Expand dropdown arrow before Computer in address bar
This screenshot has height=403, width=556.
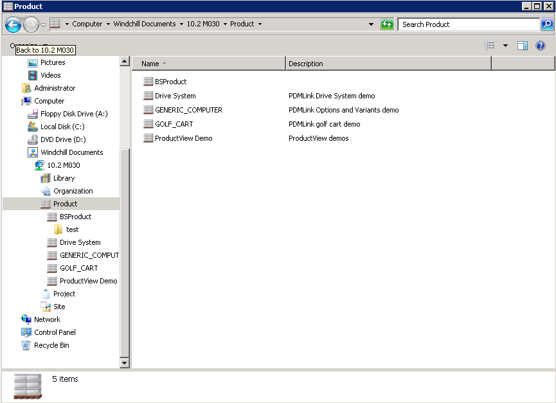[67, 24]
